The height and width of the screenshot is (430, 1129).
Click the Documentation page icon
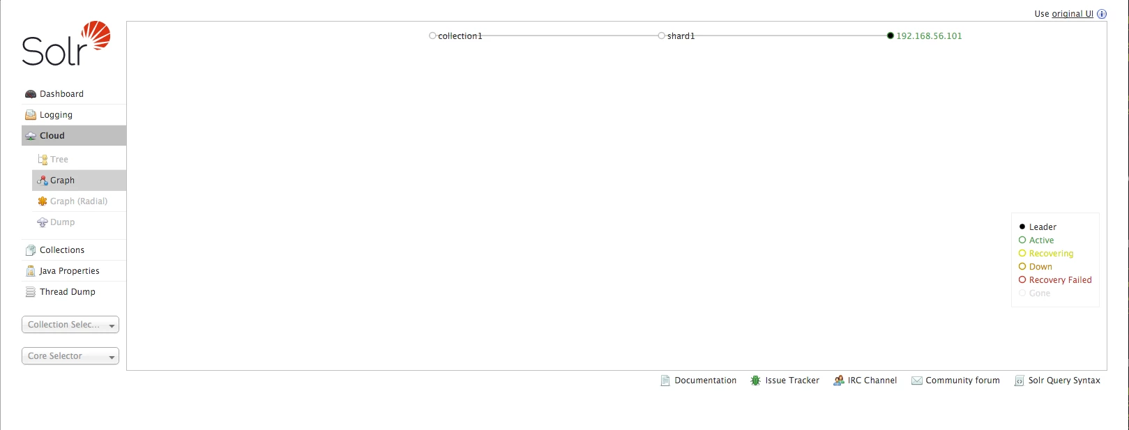point(665,381)
